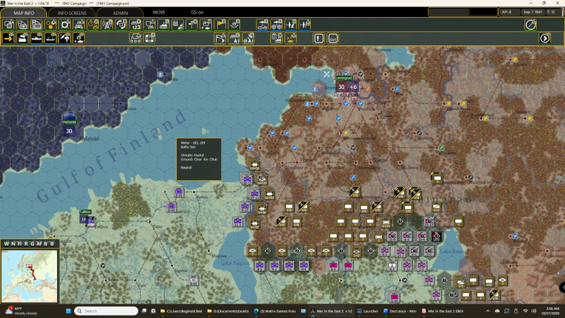Click the rotating arrows square icon

(x=122, y=25)
